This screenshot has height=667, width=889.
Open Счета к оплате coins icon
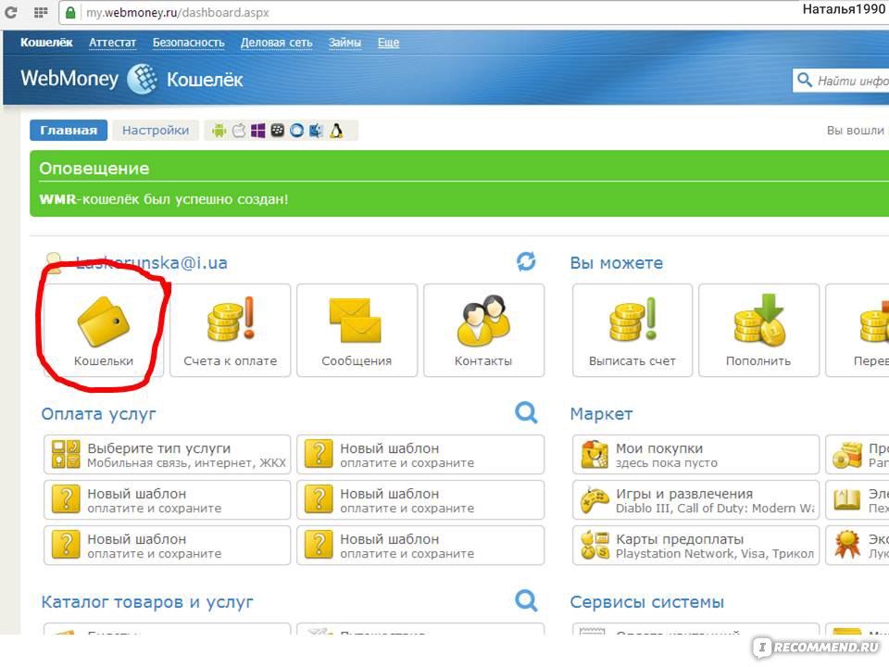(231, 319)
